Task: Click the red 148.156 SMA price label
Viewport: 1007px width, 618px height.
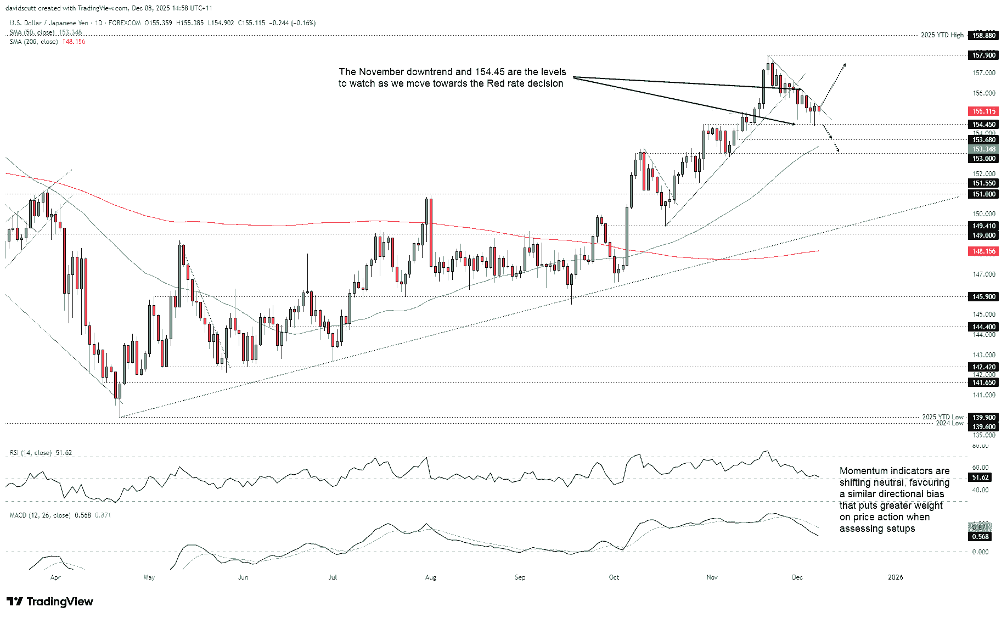Action: point(983,251)
